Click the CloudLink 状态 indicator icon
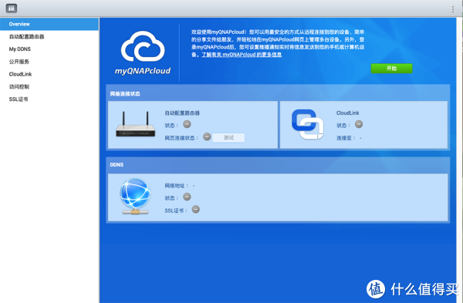 click(359, 124)
